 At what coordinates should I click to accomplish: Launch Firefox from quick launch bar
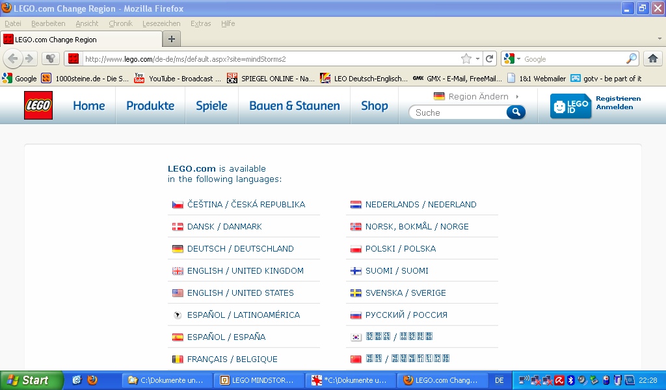tap(92, 380)
